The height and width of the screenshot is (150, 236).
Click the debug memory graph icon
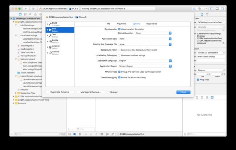click(x=107, y=134)
